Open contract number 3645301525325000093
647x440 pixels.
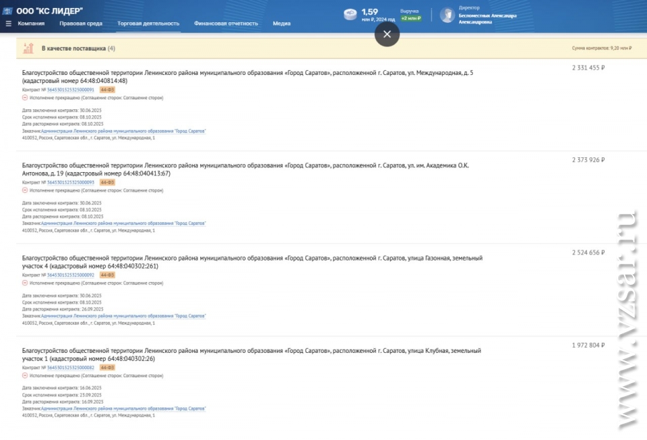71,182
